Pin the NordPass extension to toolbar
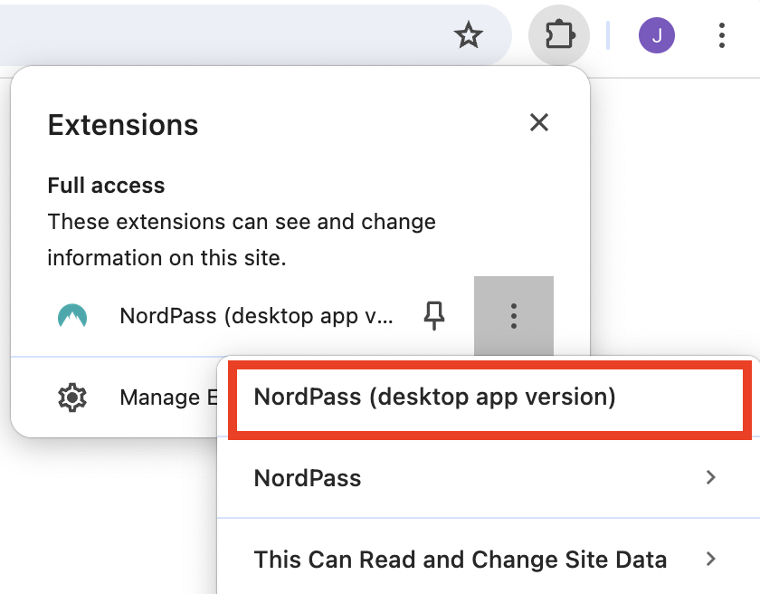This screenshot has width=760, height=594. coord(435,316)
